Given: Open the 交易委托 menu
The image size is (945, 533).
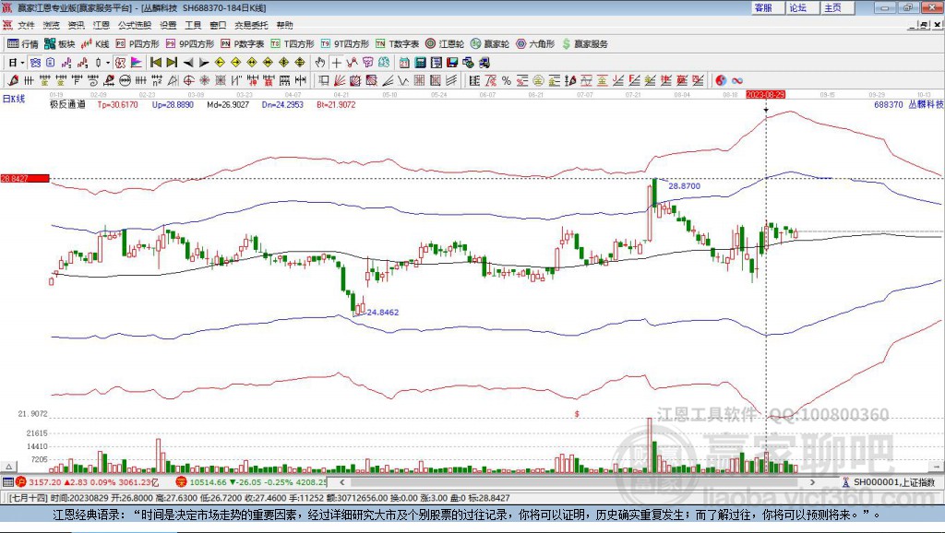Looking at the screenshot, I should tap(251, 25).
